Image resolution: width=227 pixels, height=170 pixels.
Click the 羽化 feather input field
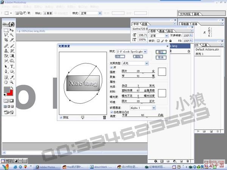pos(48,13)
